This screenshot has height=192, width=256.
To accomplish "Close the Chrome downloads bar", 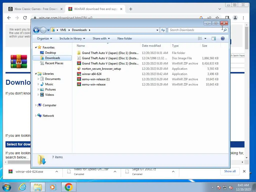I will click(x=244, y=171).
